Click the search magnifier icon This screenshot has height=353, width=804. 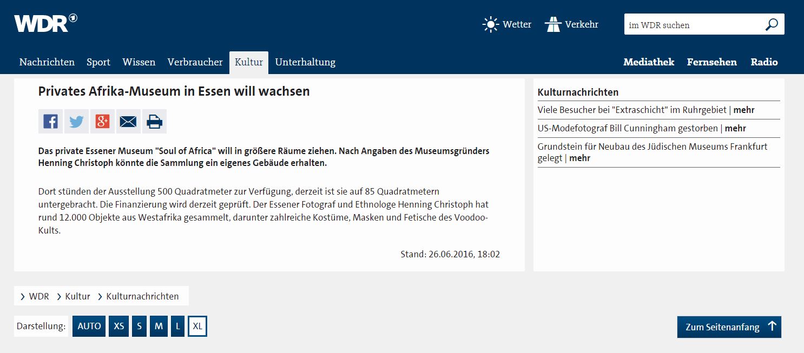(x=771, y=24)
